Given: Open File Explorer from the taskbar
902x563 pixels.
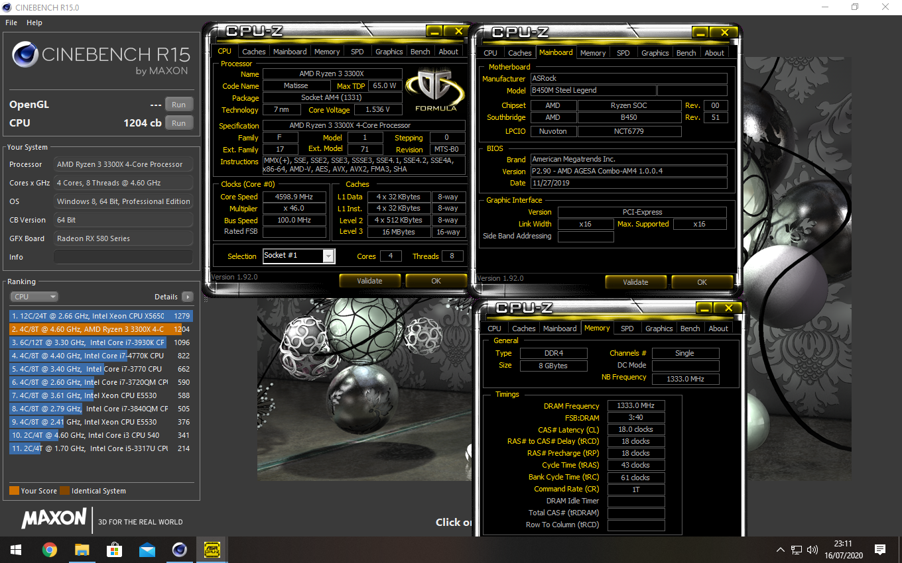Looking at the screenshot, I should point(82,550).
